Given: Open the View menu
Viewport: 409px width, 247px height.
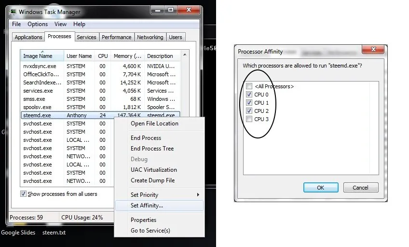Looking at the screenshot, I should (x=60, y=24).
